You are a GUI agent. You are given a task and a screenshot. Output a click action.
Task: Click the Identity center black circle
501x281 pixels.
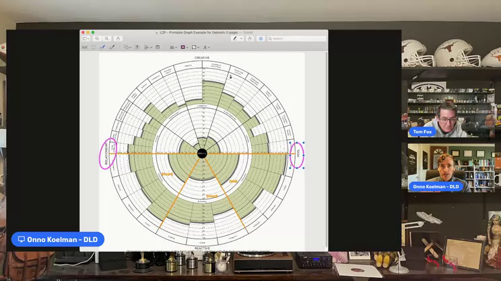click(x=202, y=154)
